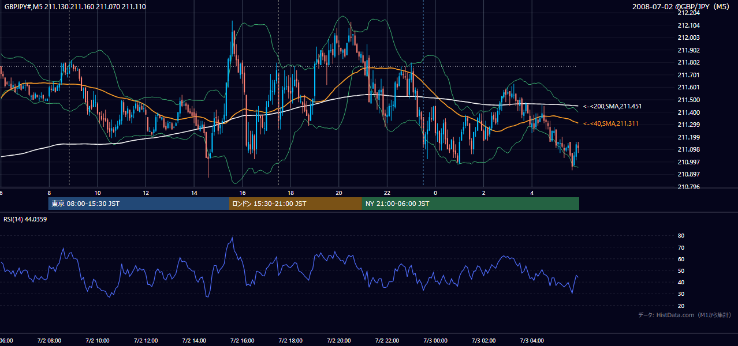Click hour label 18 under the price chart
The width and height of the screenshot is (738, 346).
(x=291, y=193)
